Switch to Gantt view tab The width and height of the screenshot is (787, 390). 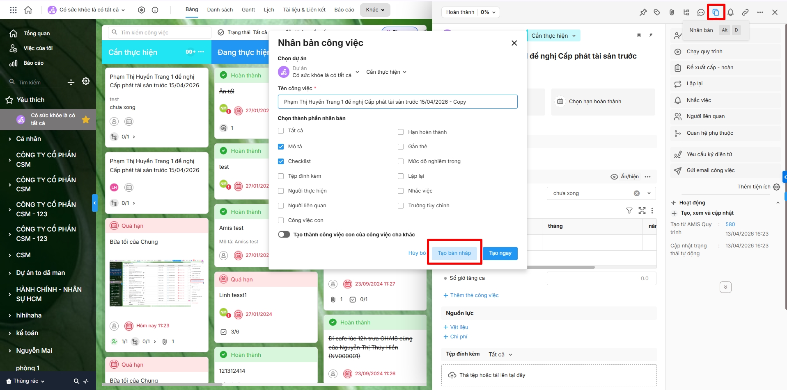click(248, 10)
